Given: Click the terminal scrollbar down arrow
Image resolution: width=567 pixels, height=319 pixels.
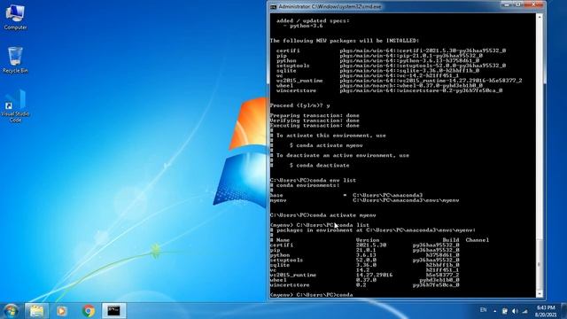Looking at the screenshot, I should pos(540,294).
